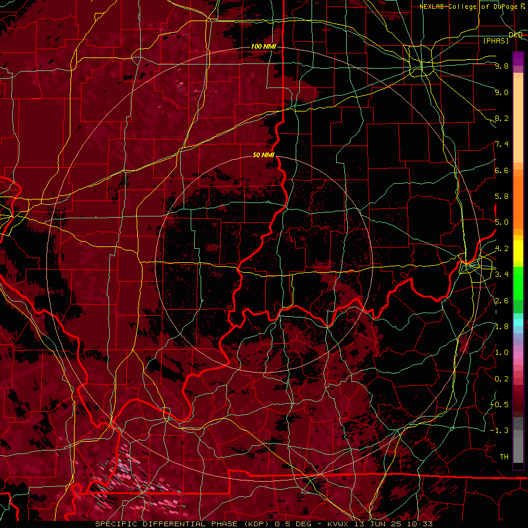Pick the yellow segment of the color bar
The image size is (528, 528).
point(518,251)
